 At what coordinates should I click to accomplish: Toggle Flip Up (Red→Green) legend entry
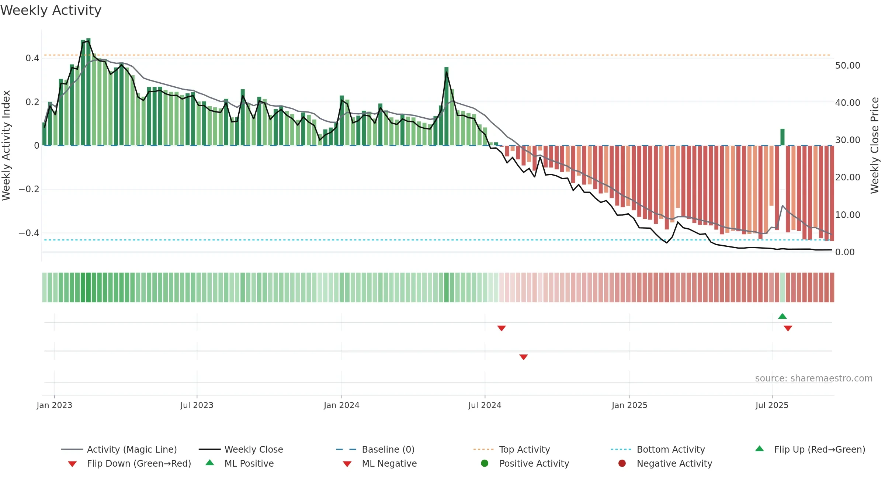[x=810, y=449]
